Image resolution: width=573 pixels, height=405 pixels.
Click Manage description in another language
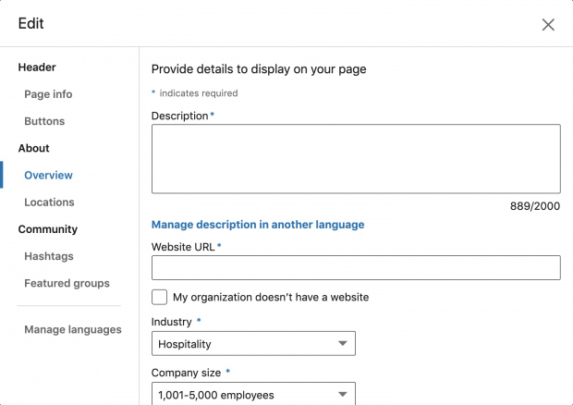click(x=257, y=225)
